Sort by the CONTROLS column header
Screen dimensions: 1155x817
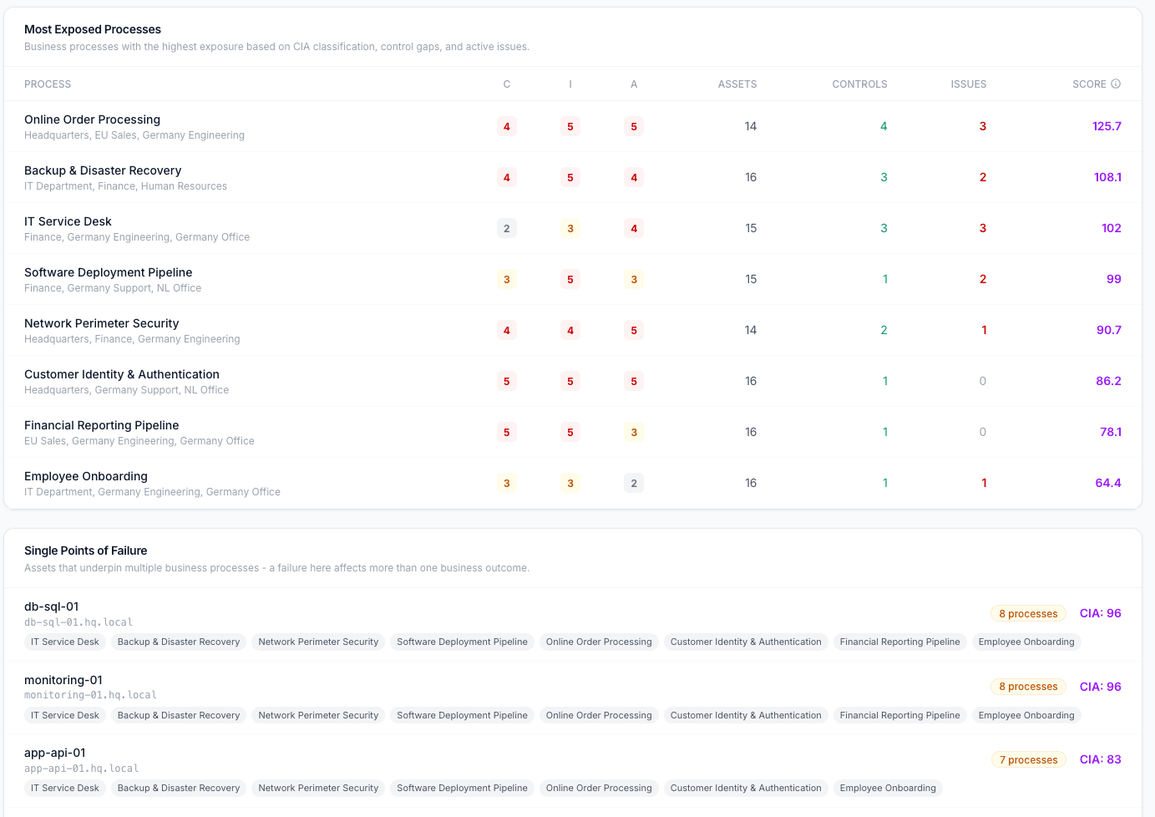click(x=859, y=84)
